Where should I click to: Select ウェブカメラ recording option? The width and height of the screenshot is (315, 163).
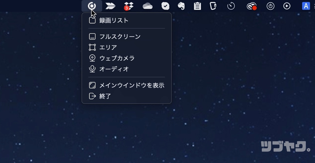point(127,58)
